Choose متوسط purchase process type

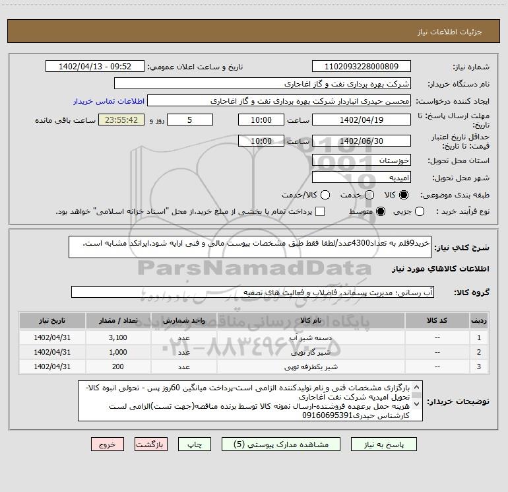tap(381, 212)
